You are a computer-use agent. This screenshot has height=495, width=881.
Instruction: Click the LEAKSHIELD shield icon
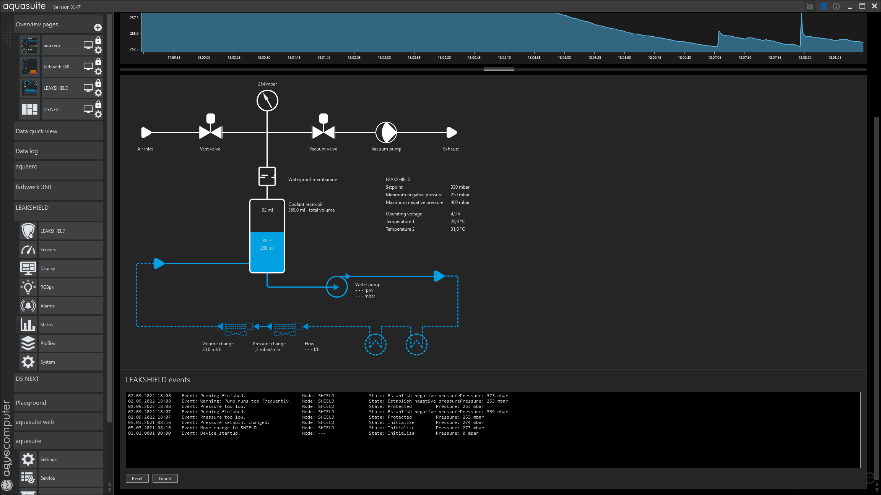pos(28,231)
